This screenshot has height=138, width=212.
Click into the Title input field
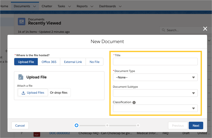point(155,62)
